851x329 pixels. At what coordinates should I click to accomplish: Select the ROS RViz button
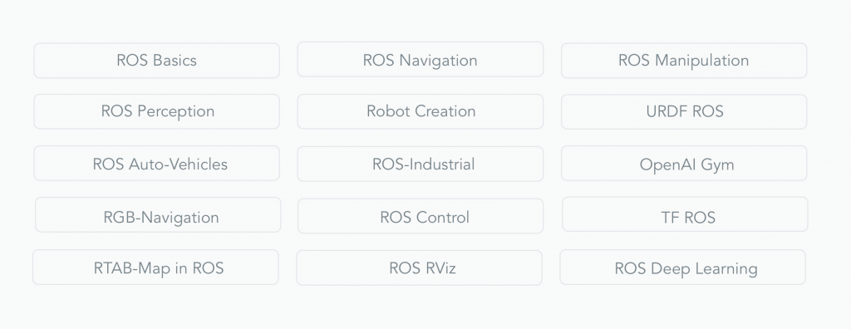(x=419, y=268)
